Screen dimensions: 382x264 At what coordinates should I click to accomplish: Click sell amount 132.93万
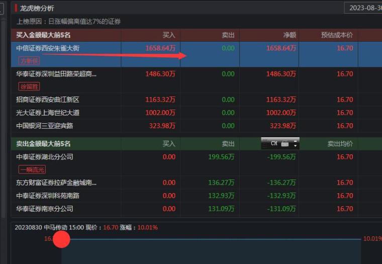[222, 196]
